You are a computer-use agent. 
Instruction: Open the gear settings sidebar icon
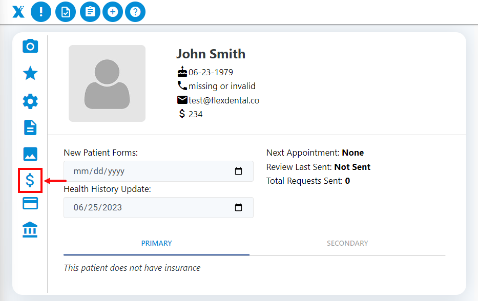pyautogui.click(x=30, y=101)
